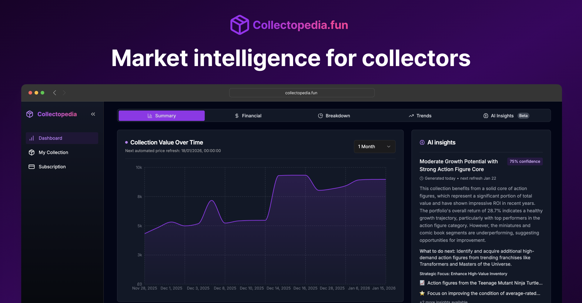Click the clock icon beside Generated today
Viewport: 582px width, 303px height.
point(422,178)
